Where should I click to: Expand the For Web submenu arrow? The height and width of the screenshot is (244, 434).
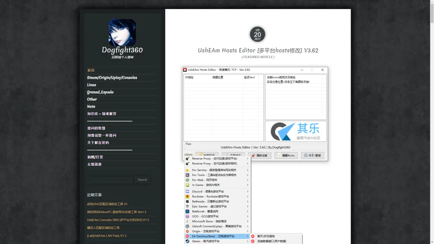pyautogui.click(x=248, y=180)
